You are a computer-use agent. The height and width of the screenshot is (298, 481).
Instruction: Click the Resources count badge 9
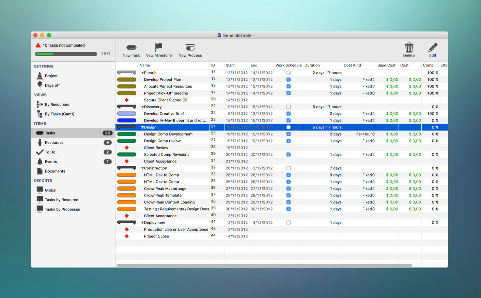click(x=108, y=143)
